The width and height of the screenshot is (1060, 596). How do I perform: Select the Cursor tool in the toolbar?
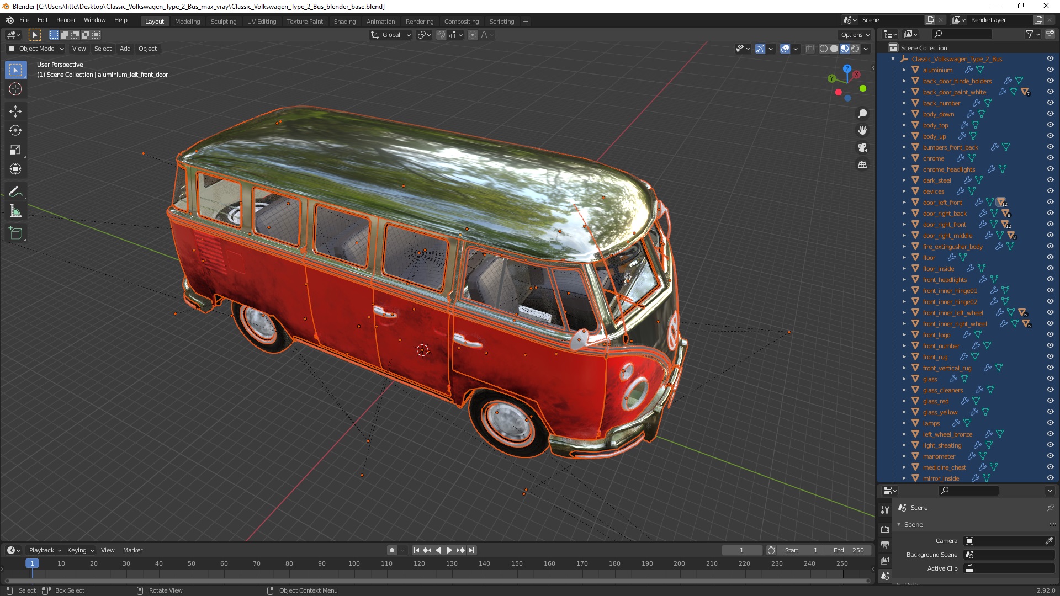tap(15, 89)
